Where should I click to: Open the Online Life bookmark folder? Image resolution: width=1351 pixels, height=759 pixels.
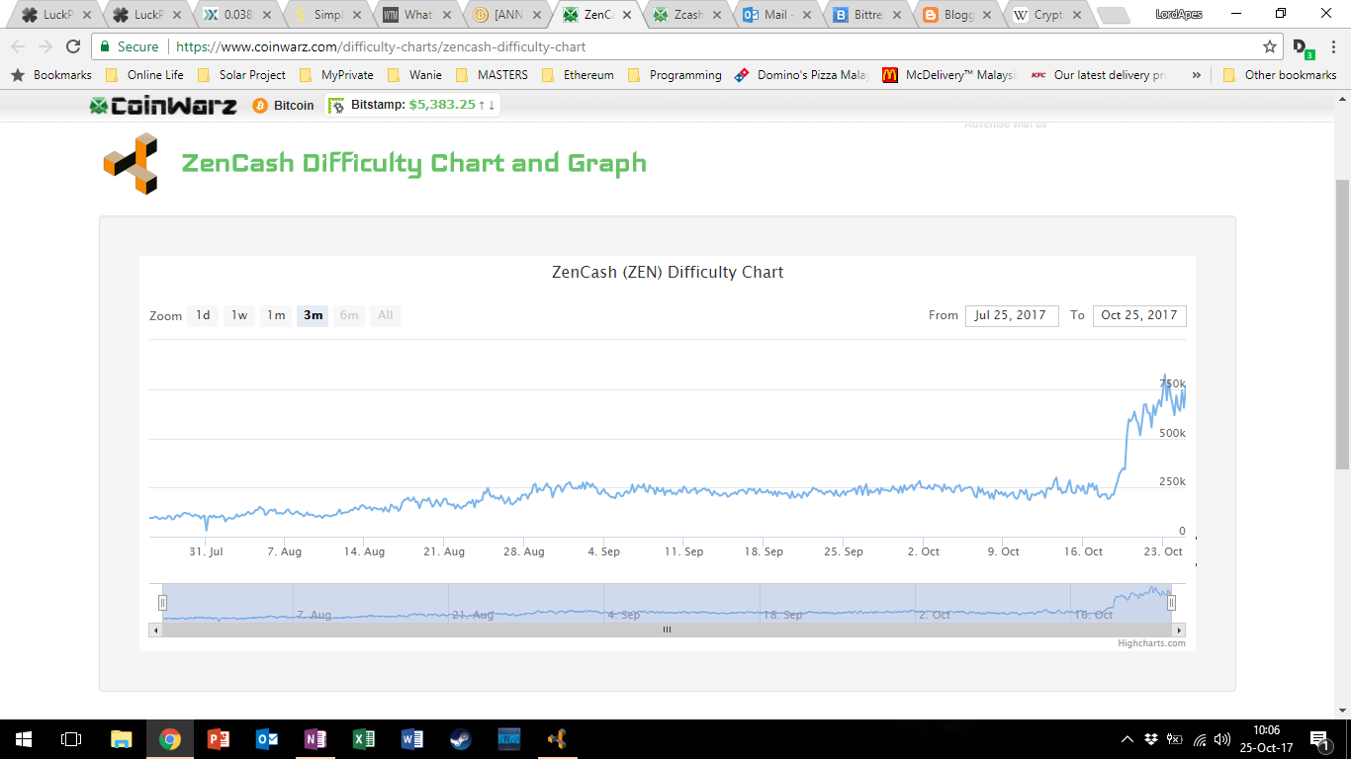(145, 75)
